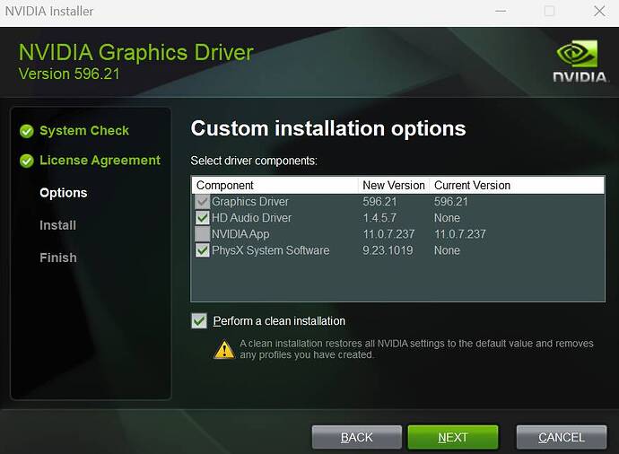The height and width of the screenshot is (454, 619).
Task: Uncheck the PhysX System Software checkbox
Action: pos(202,250)
